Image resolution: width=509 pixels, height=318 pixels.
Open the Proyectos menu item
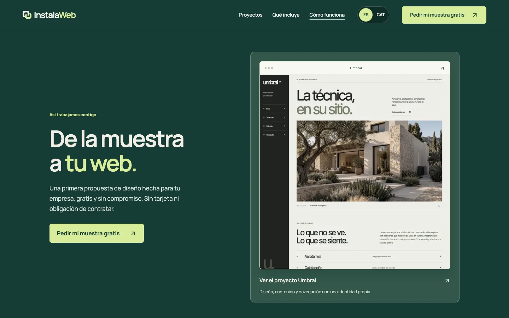point(251,15)
